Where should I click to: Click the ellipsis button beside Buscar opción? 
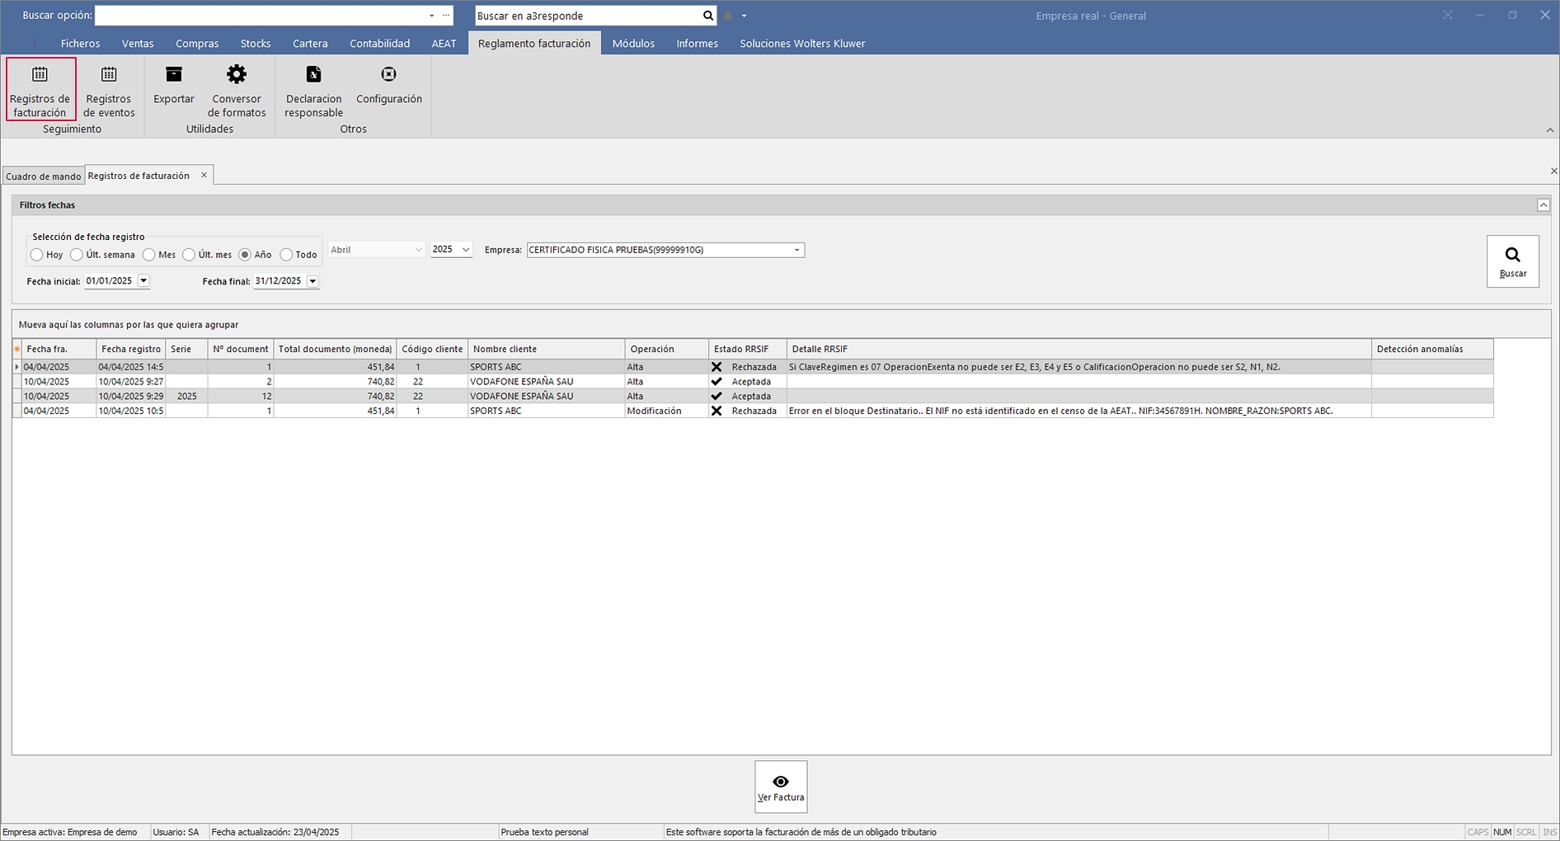click(x=446, y=16)
